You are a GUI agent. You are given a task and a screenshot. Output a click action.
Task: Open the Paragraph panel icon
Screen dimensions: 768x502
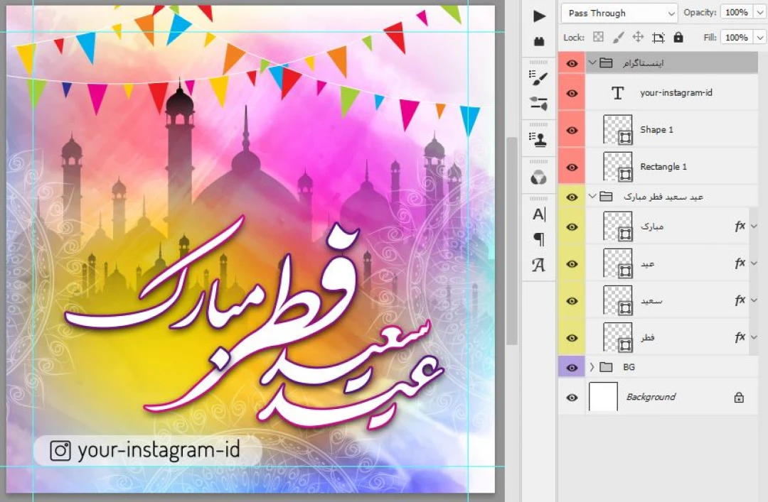[x=539, y=239]
